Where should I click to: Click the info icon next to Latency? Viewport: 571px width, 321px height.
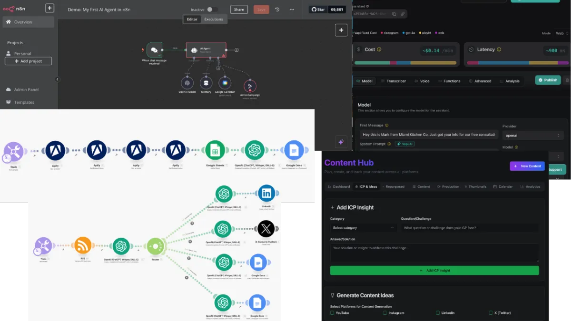[499, 49]
